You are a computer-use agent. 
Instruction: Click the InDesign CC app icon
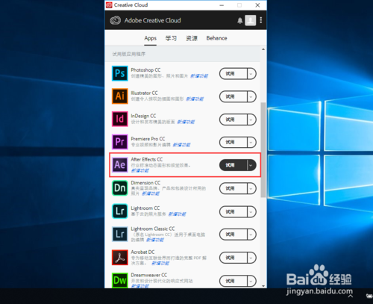pos(120,119)
